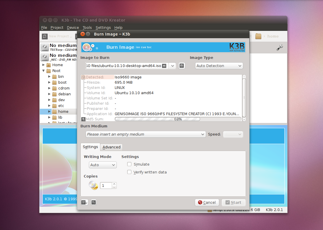Expand the debian folder arrow
This screenshot has height=230, width=323.
tap(49, 94)
